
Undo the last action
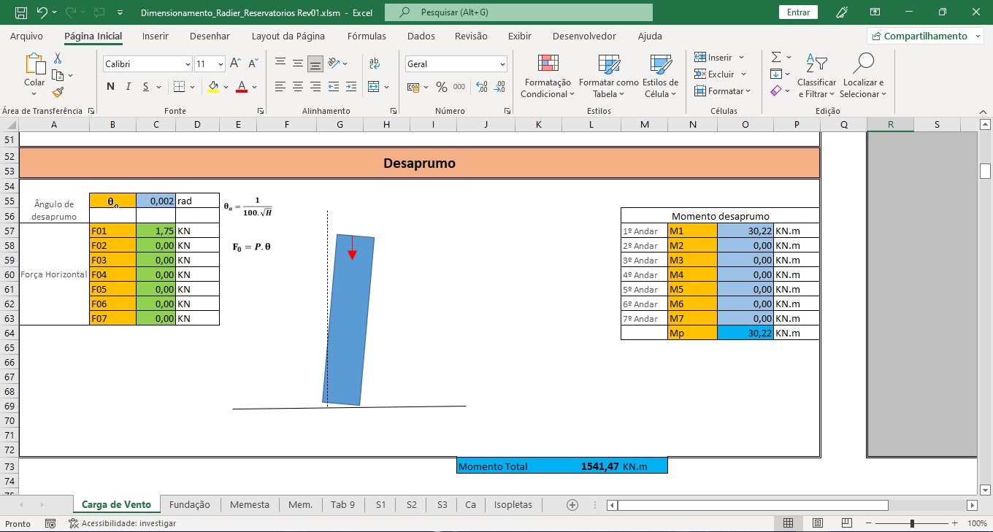[42, 12]
